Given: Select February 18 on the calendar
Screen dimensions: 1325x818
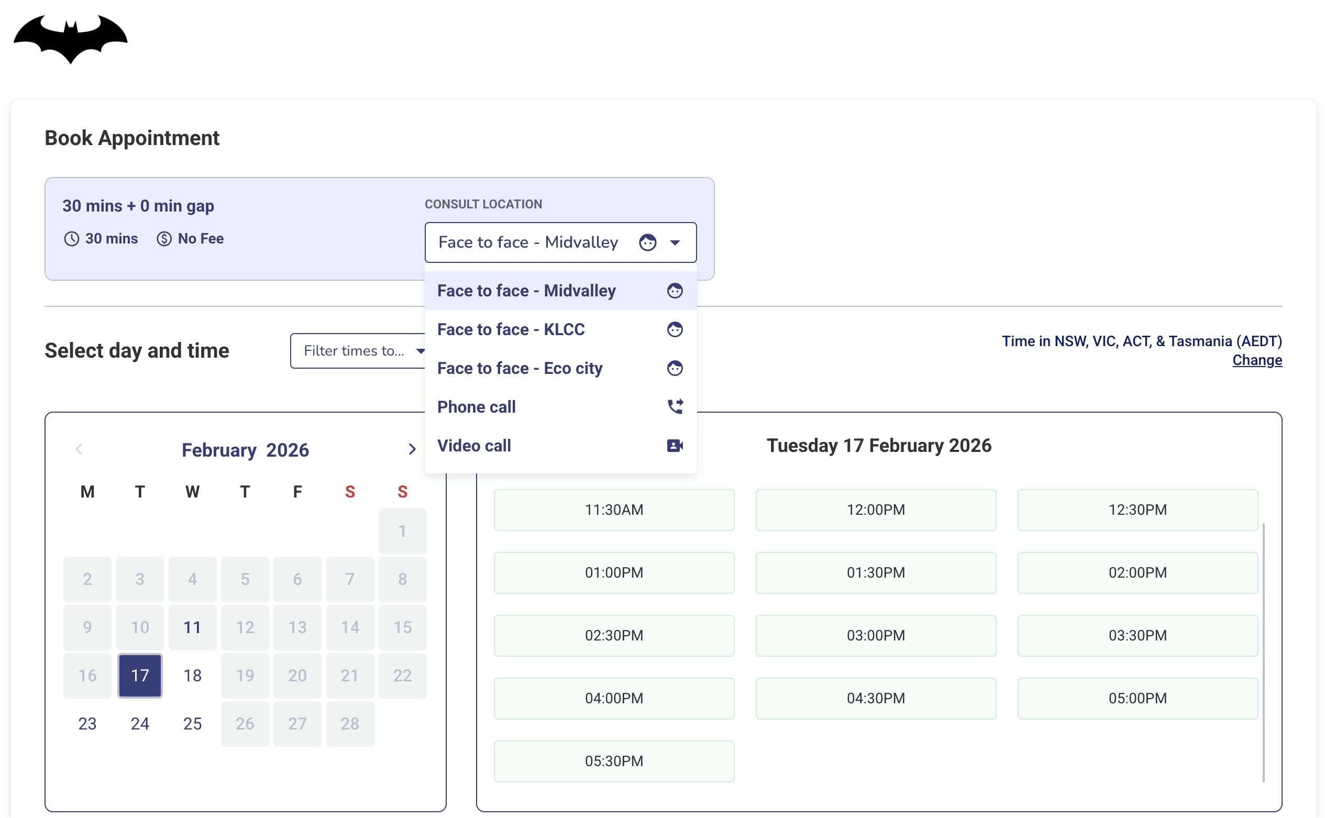Looking at the screenshot, I should click(192, 675).
